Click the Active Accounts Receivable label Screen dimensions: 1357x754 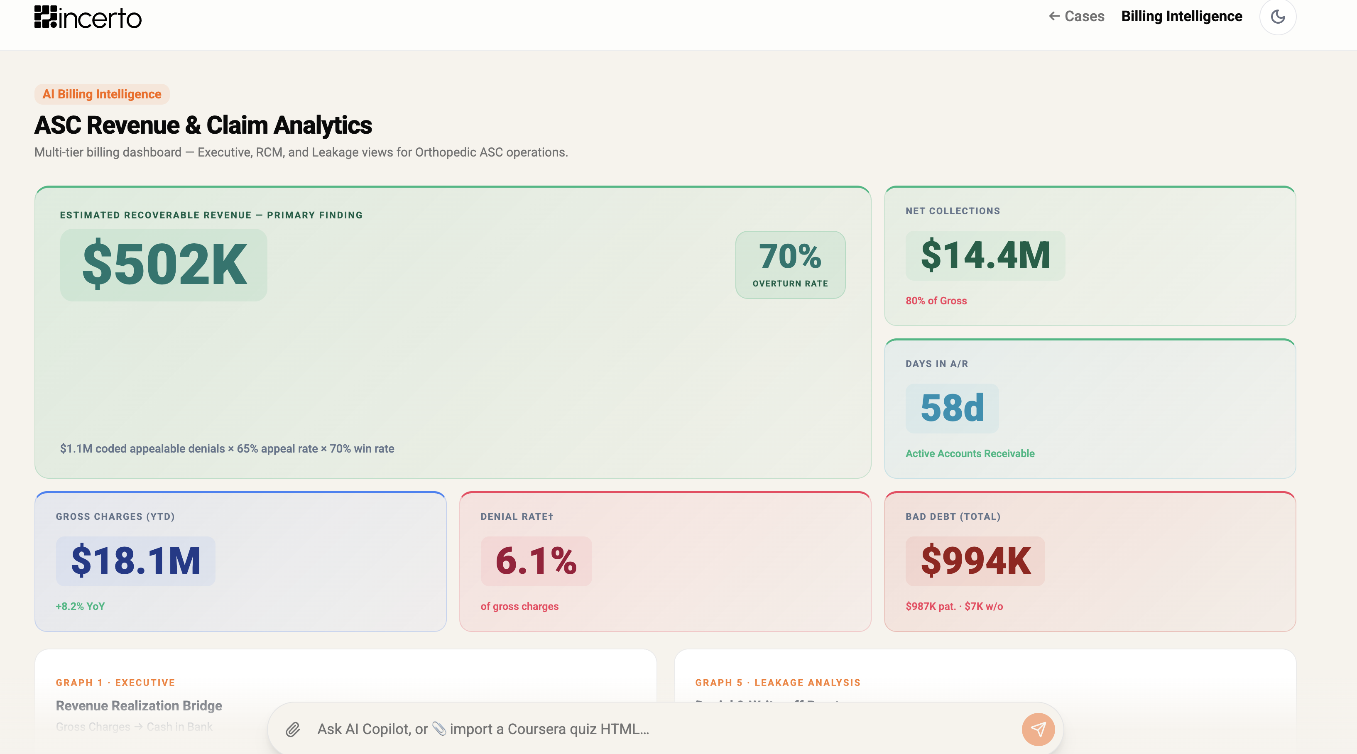(970, 454)
